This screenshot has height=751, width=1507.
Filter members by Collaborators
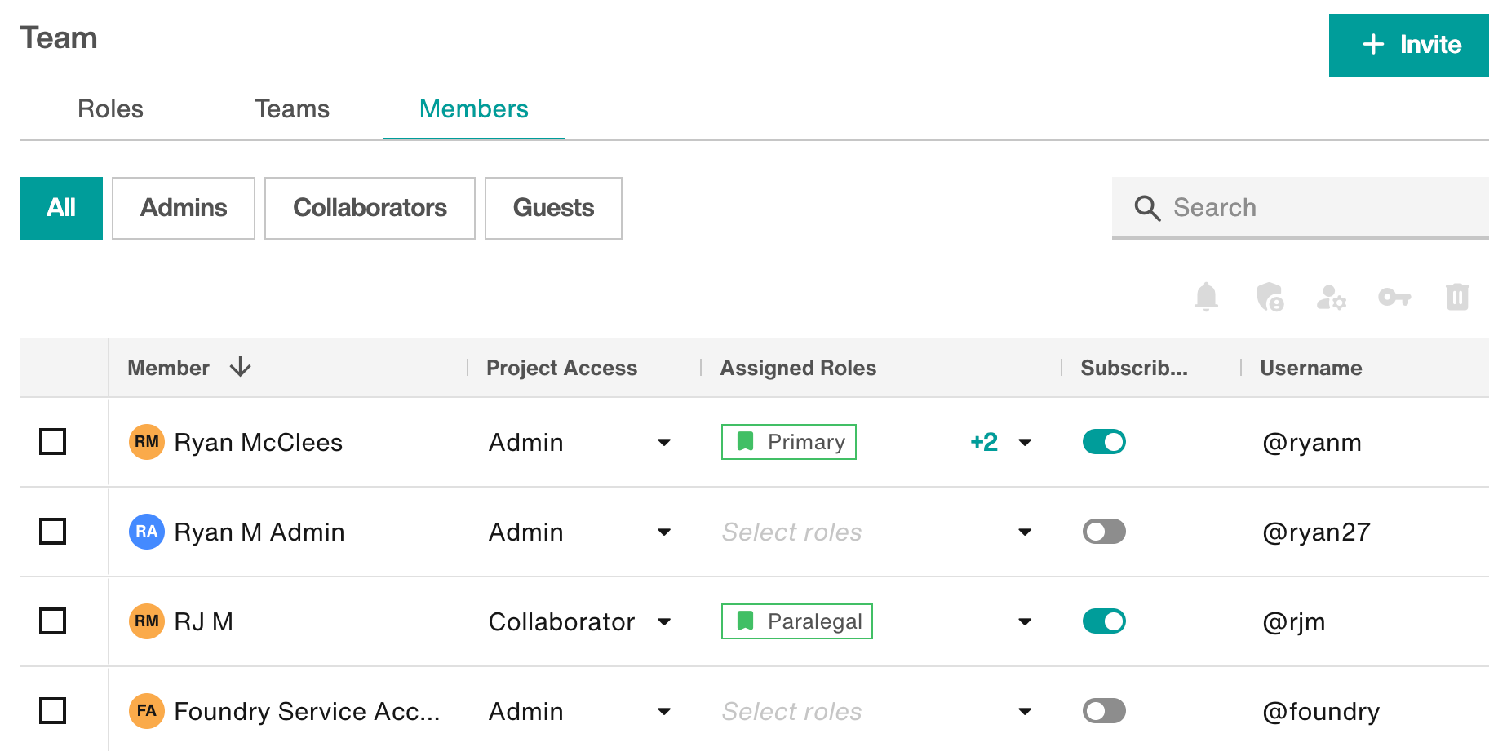coord(370,208)
